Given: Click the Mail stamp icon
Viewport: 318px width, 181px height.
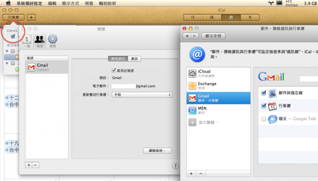Looking at the screenshot, I should tap(272, 93).
